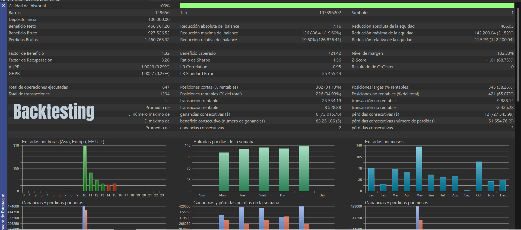Click the vertical 'Probador de Estrategias' panel label
Viewport: 521px width, 230px height.
coord(3,211)
